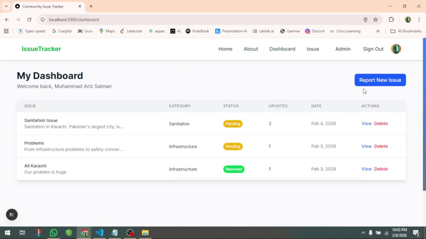Open the Leetcode bookmark
Screen dimensions: 426x239
pos(131,31)
